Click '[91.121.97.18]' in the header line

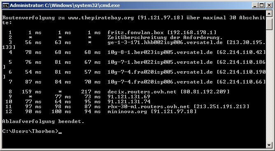[x=160, y=18]
